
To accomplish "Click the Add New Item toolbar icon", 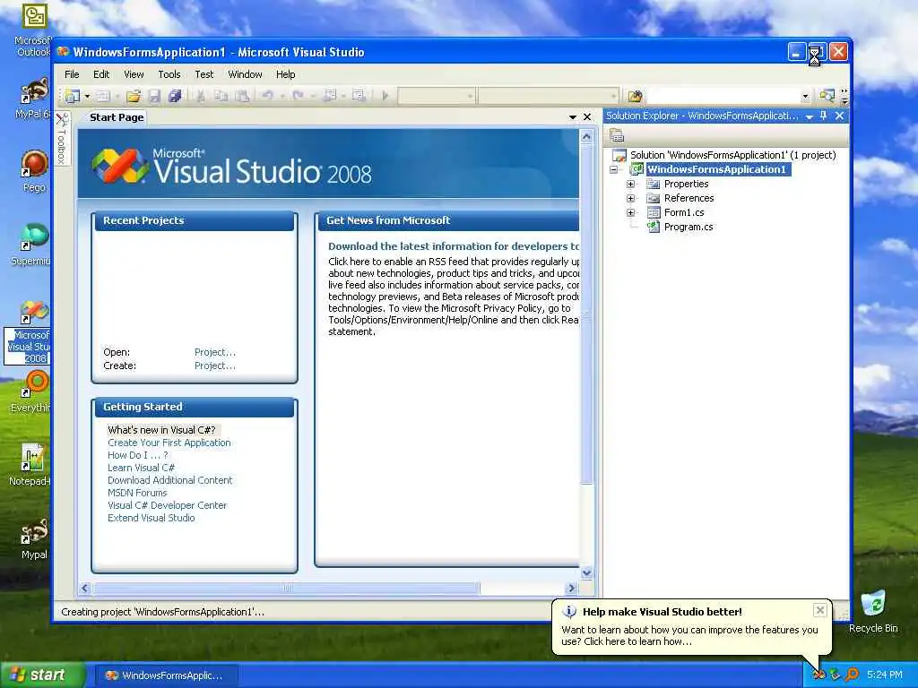I will 103,96.
